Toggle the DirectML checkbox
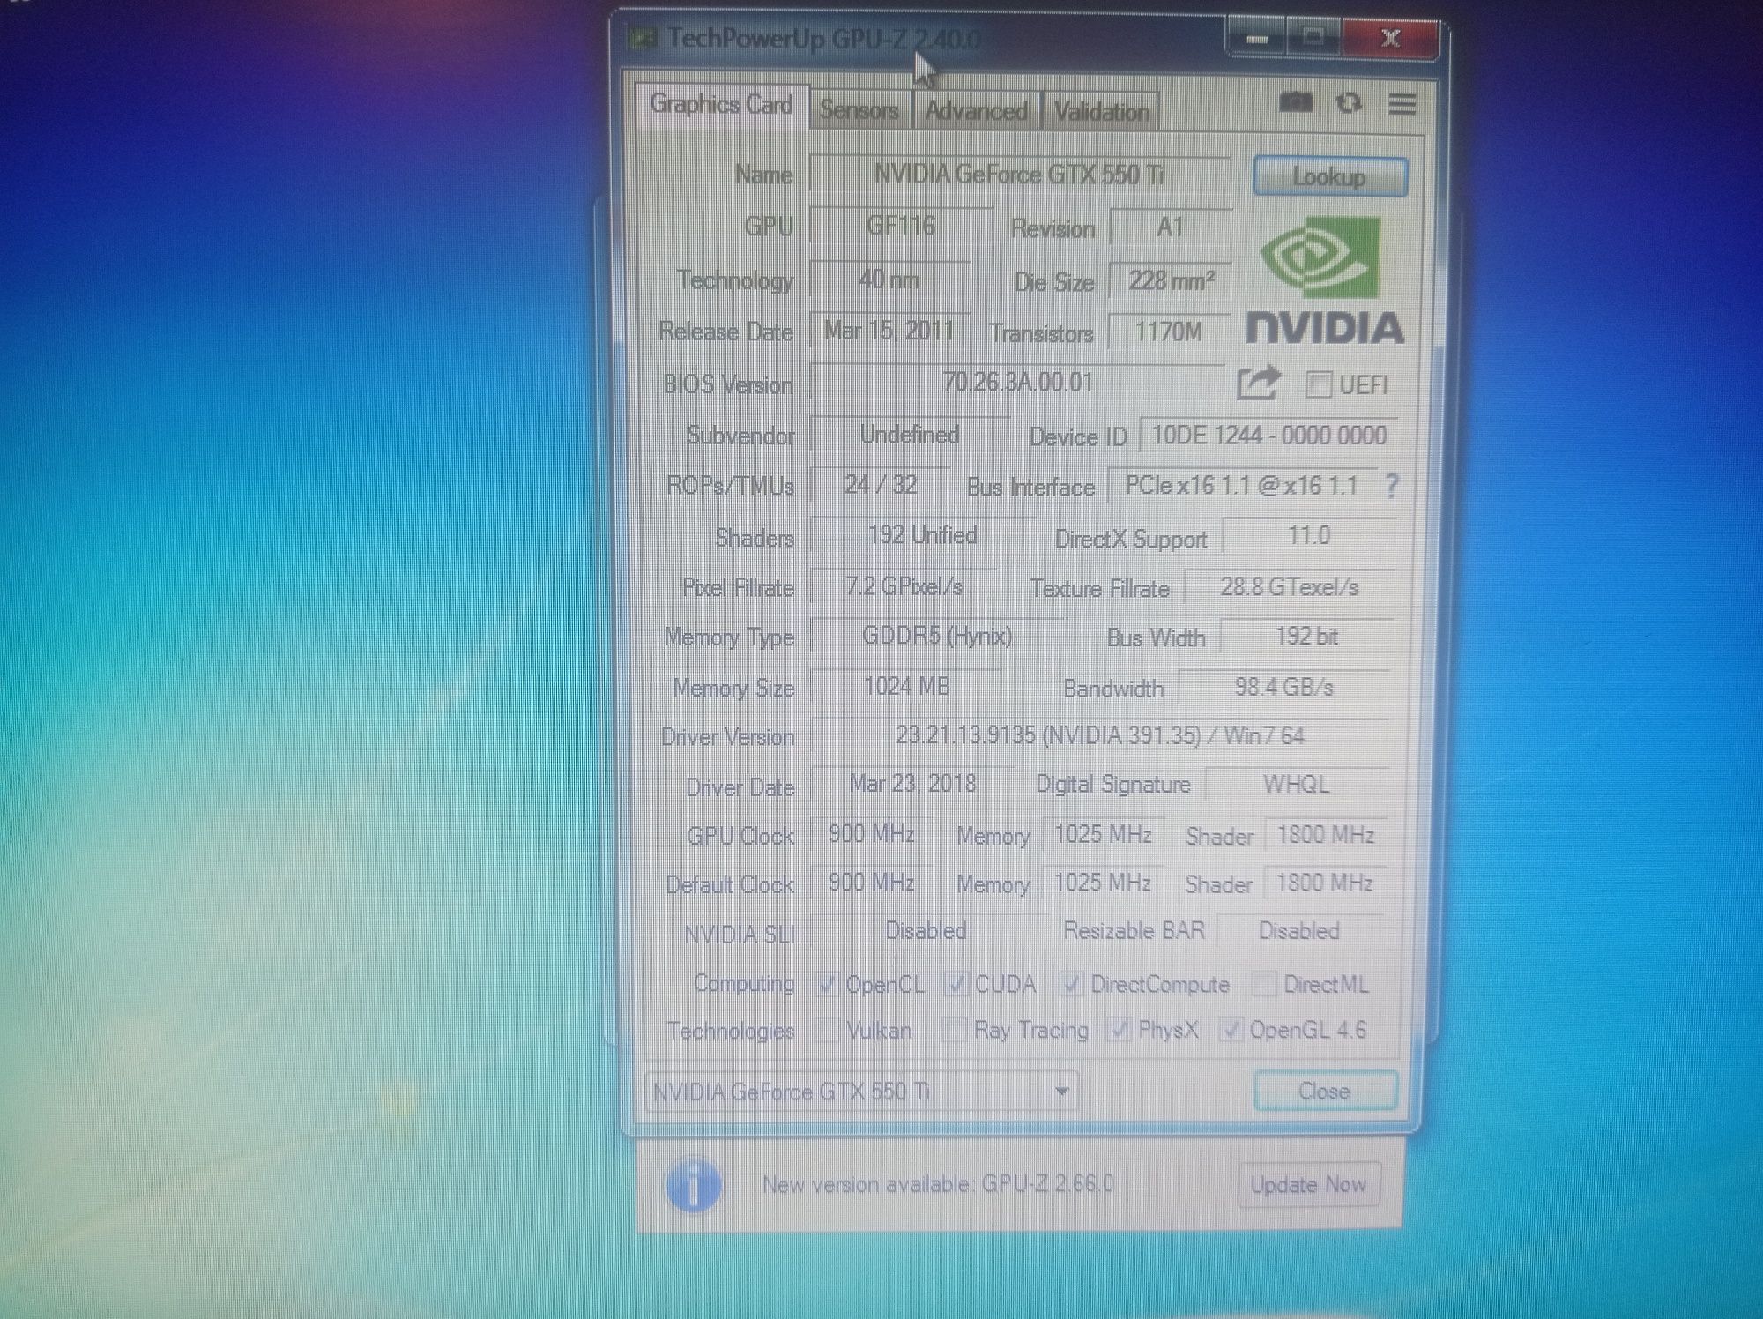The image size is (1763, 1319). coord(1264,984)
